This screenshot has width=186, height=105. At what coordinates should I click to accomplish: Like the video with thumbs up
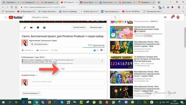click(x=94, y=50)
